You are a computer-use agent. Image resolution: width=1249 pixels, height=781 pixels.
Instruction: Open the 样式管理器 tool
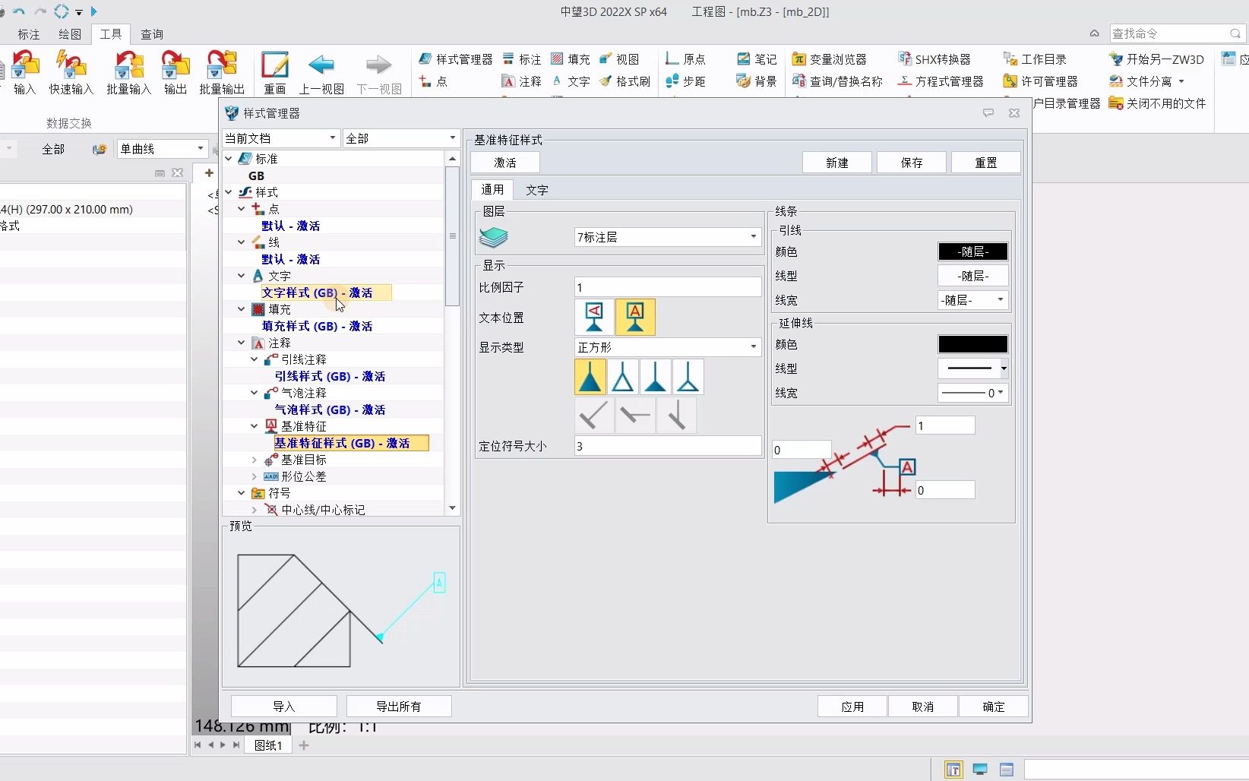(454, 58)
